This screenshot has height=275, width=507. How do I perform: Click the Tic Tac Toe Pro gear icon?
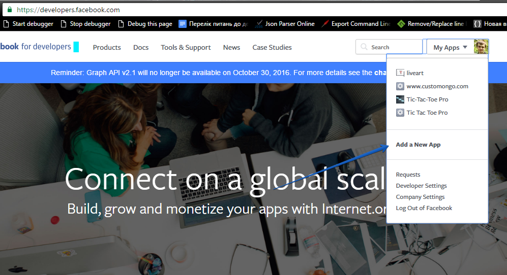[400, 113]
